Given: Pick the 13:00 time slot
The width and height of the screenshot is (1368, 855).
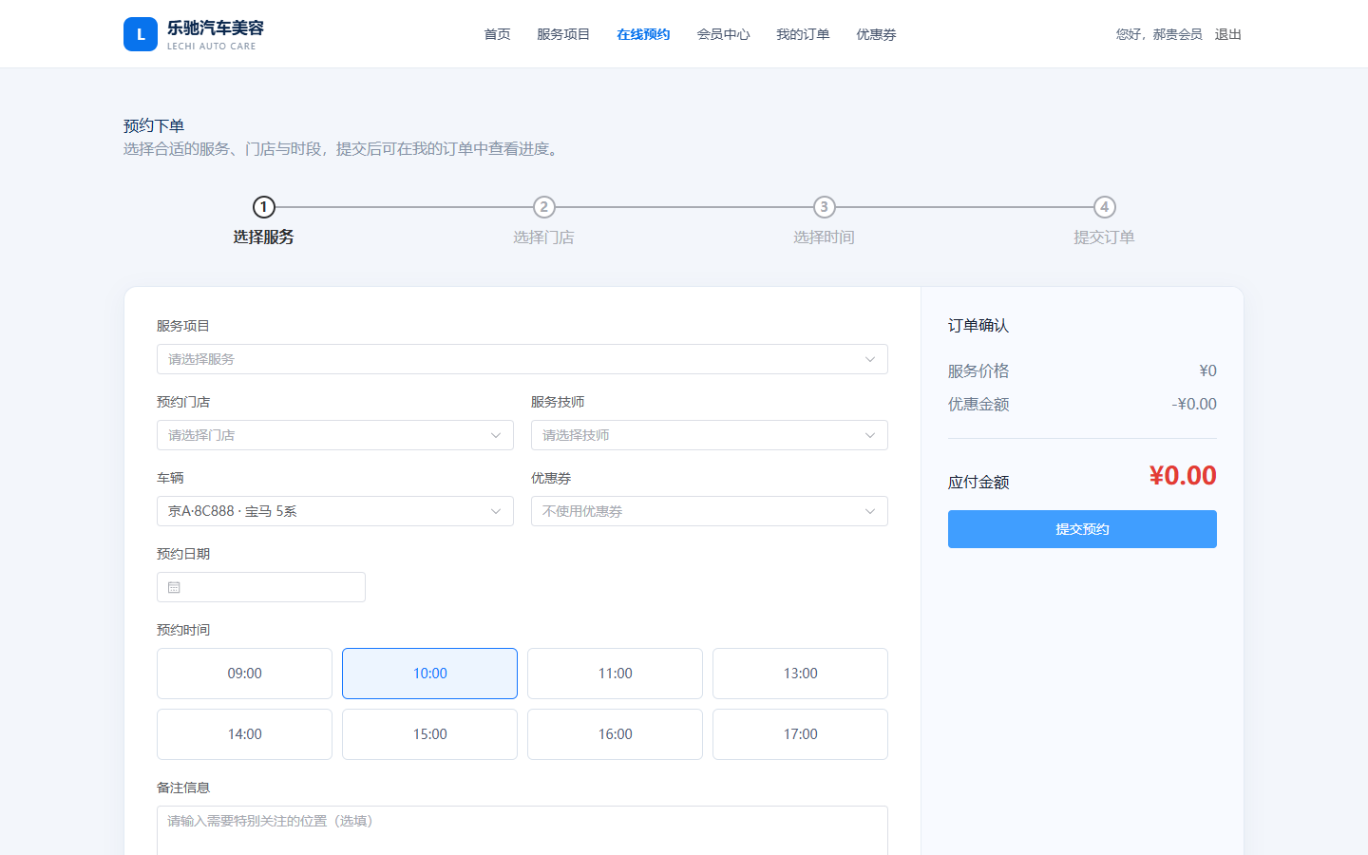Looking at the screenshot, I should tap(800, 674).
